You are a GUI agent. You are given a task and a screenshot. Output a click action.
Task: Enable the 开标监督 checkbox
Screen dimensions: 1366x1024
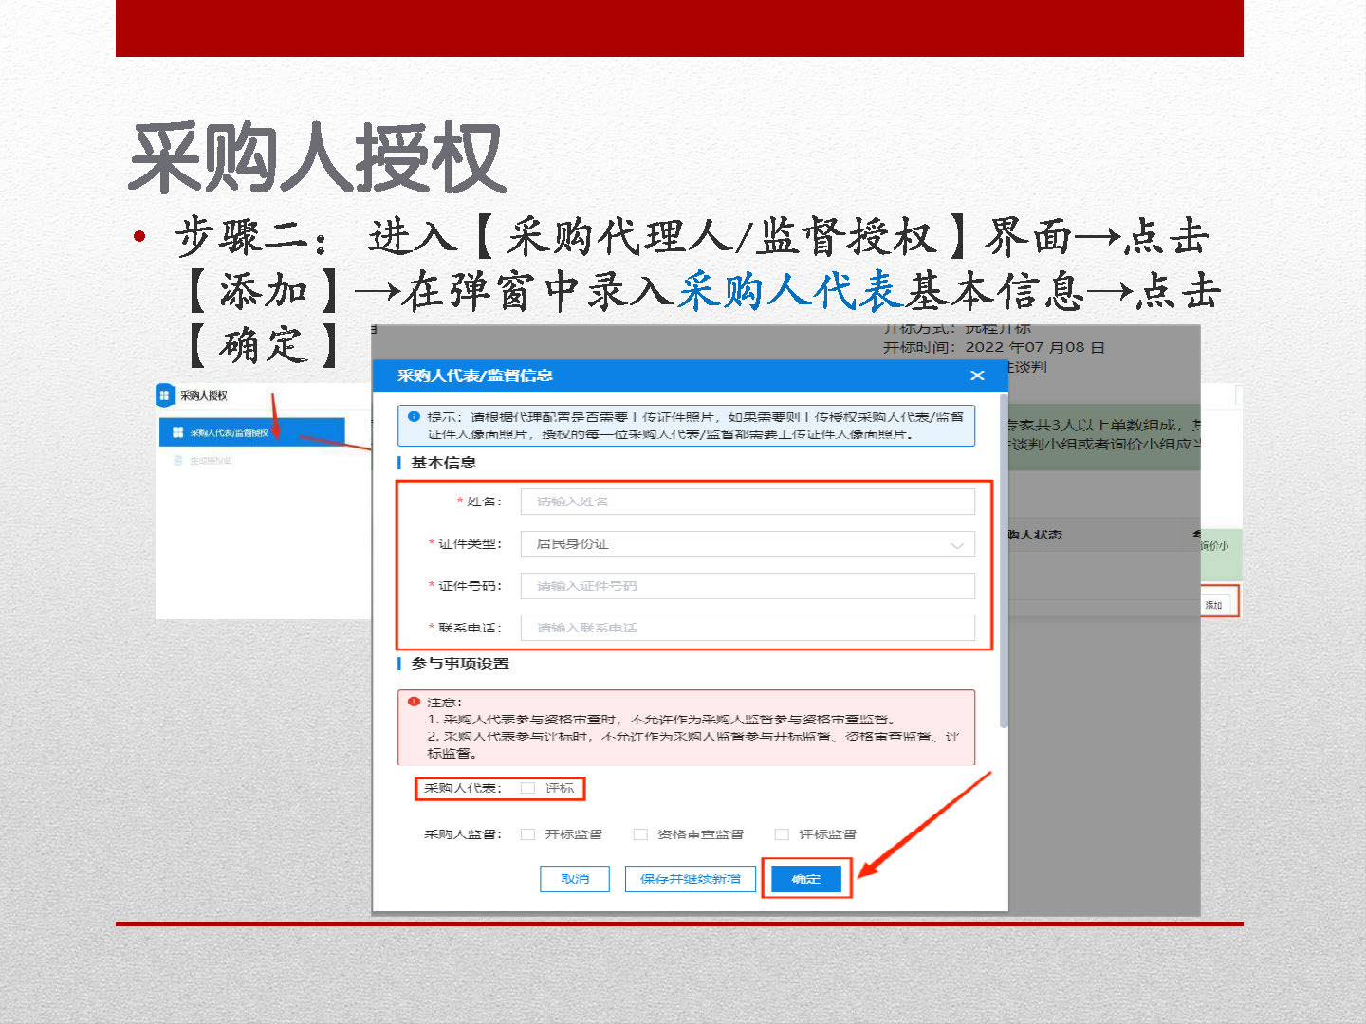[527, 834]
